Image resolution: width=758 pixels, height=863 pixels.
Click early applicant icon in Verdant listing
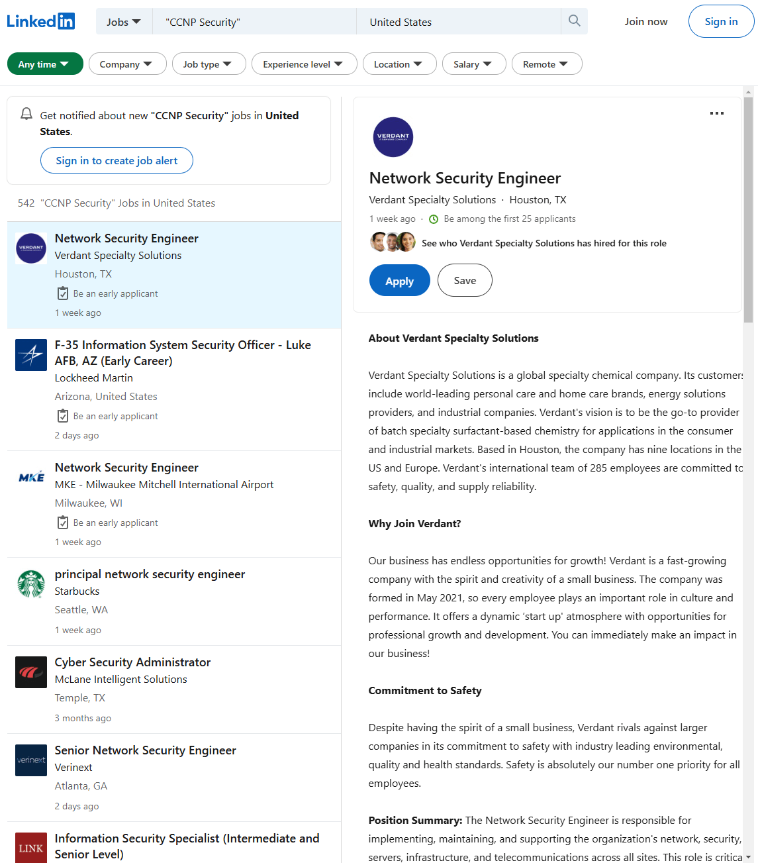[63, 293]
